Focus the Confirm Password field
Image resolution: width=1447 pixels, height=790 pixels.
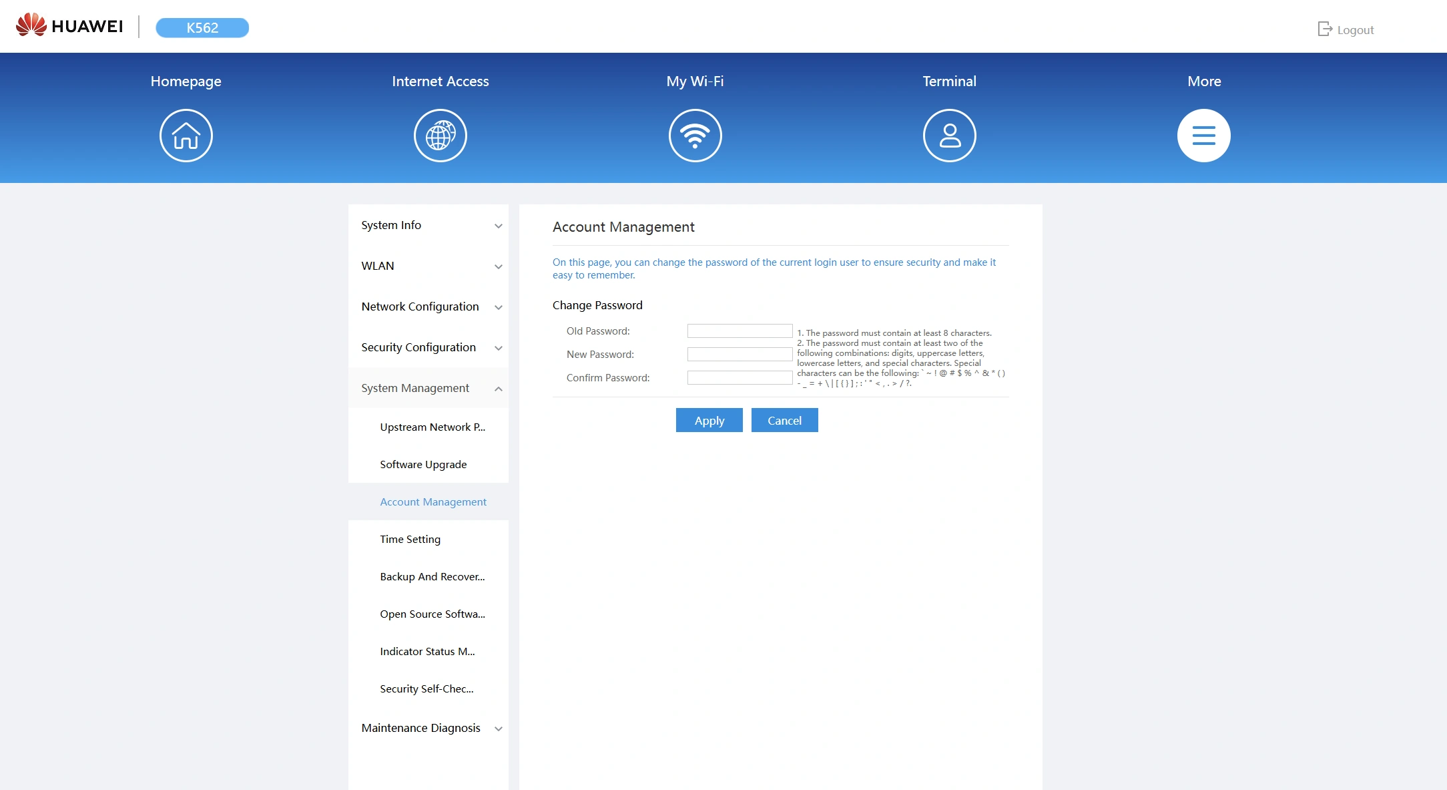click(x=740, y=378)
